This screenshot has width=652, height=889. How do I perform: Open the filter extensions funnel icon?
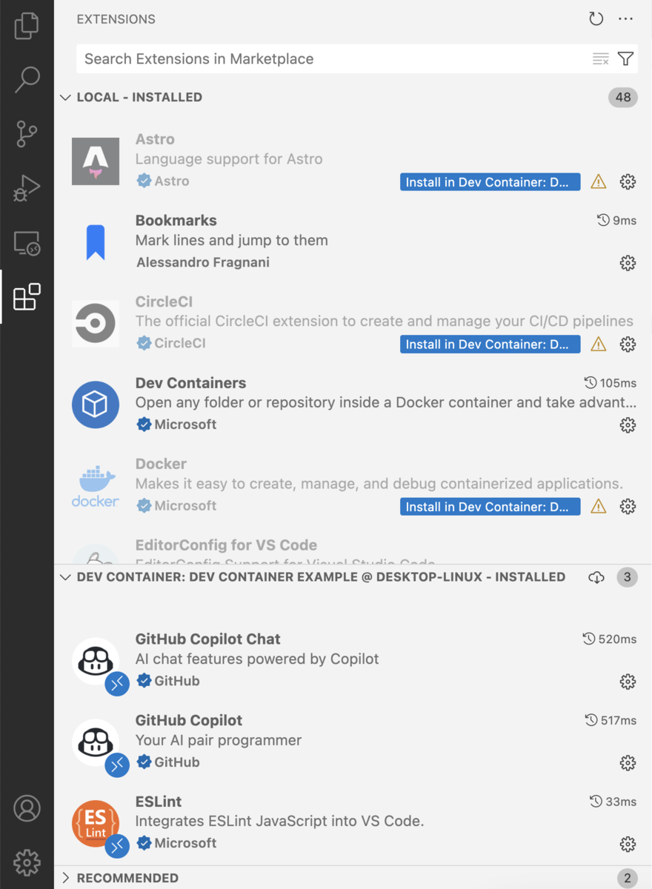pos(626,59)
